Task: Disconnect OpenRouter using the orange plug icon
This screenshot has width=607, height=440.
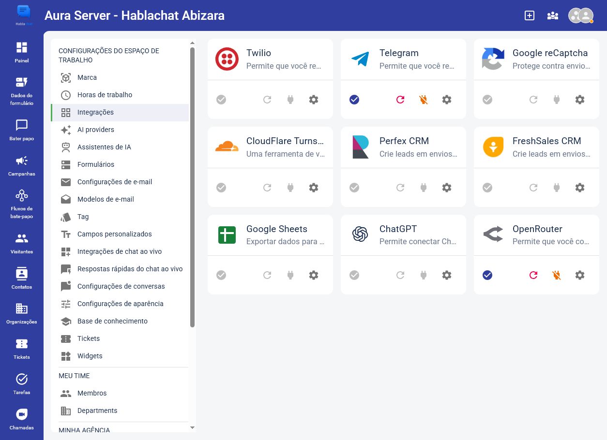Action: [557, 275]
